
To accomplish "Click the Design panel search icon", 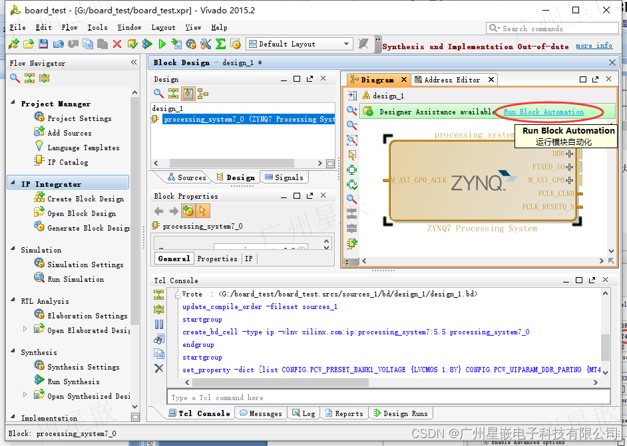I will [159, 94].
